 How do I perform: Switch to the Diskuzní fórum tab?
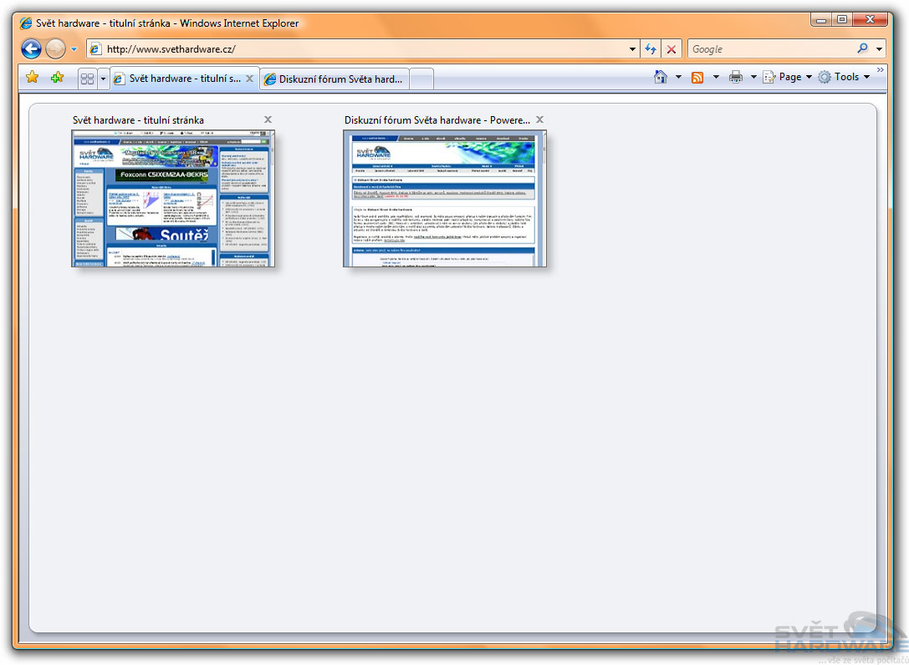[x=334, y=79]
